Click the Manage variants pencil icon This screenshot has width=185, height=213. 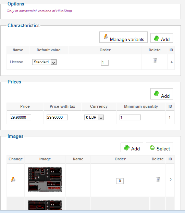(x=105, y=37)
